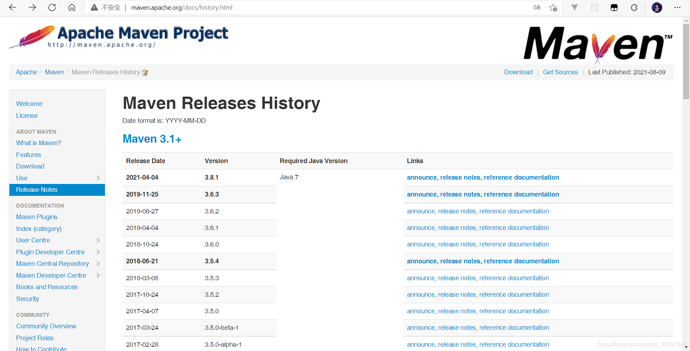Open What is Maven? in sidebar
The width and height of the screenshot is (690, 351).
pos(38,143)
